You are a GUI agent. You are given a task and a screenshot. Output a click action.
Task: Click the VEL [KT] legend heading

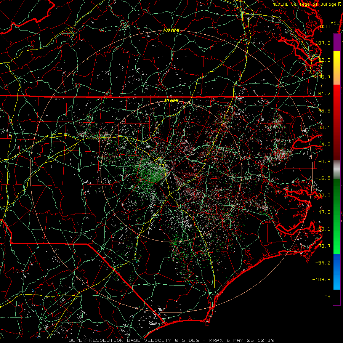[330, 24]
